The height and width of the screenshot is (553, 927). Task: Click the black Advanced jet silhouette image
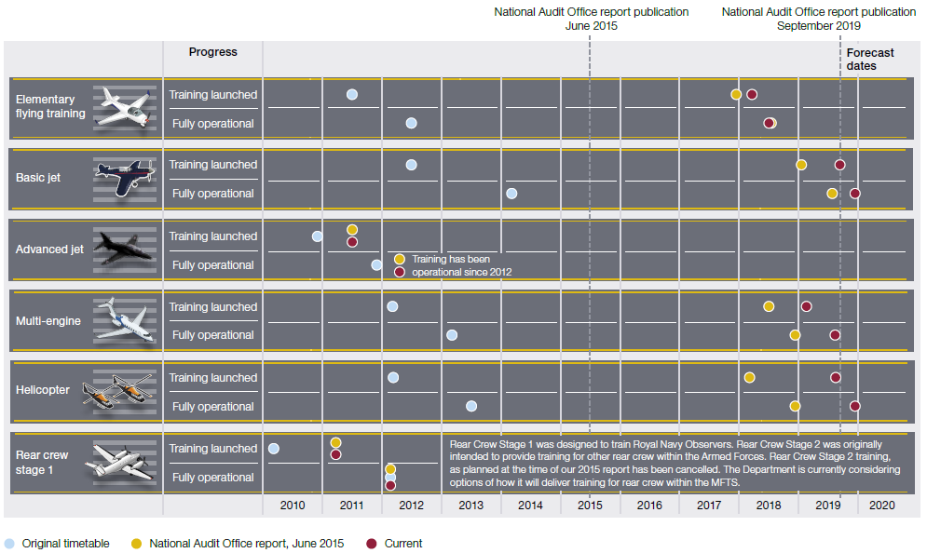[125, 250]
